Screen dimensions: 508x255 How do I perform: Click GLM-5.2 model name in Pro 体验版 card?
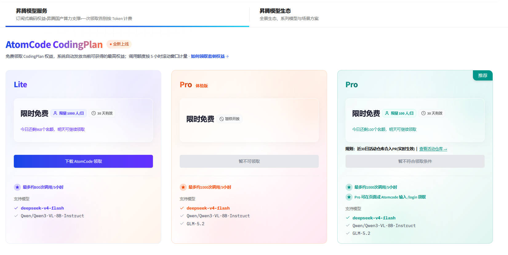tap(196, 224)
